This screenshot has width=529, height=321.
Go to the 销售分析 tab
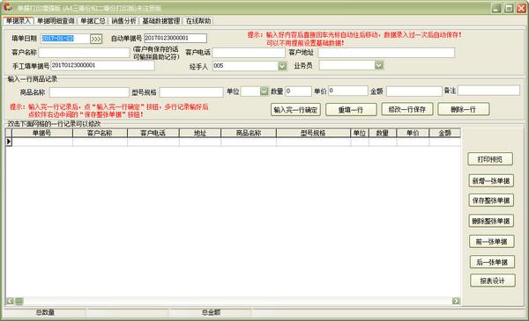coord(123,21)
